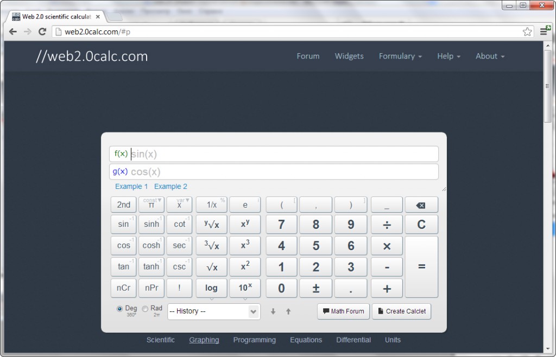Open a new browser tab
Screen dimensions: 556x357
114,17
